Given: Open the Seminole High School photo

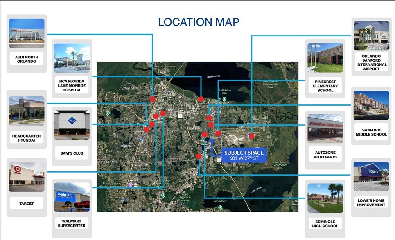Looking at the screenshot, I should click(325, 198).
